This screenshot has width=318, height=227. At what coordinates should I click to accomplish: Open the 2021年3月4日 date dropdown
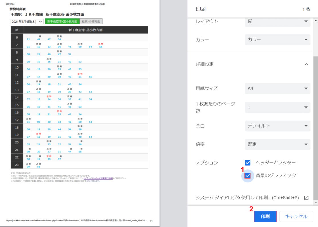[x=27, y=22]
